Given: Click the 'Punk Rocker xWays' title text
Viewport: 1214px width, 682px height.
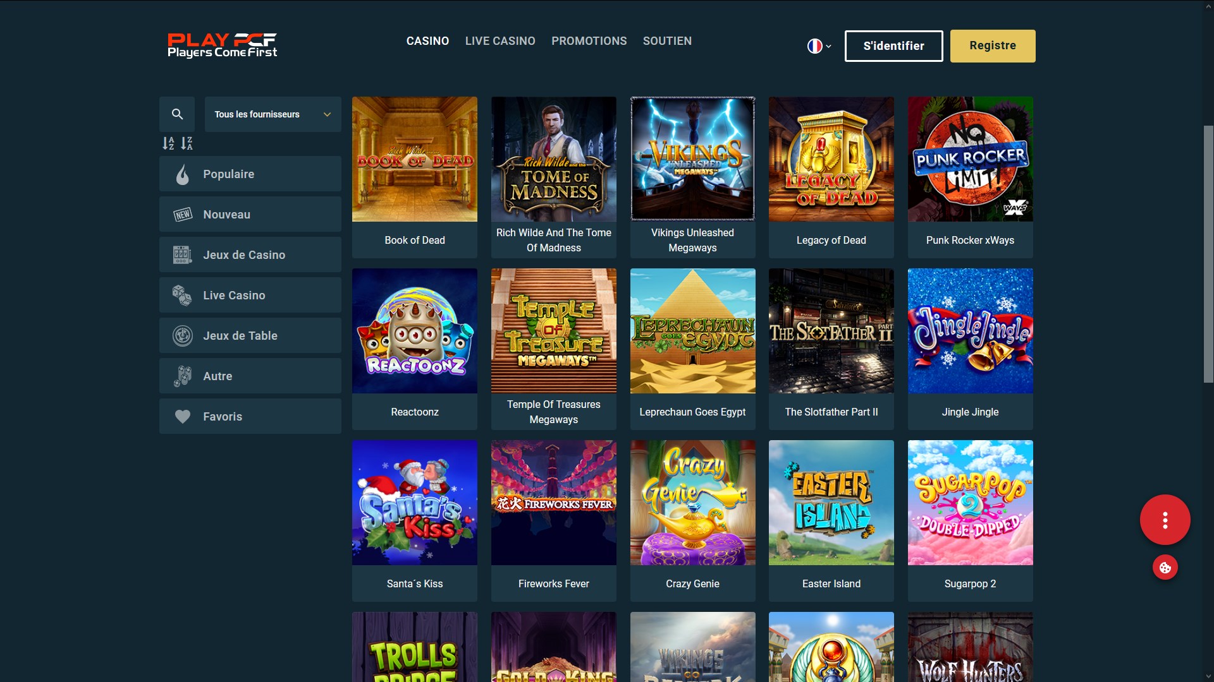Looking at the screenshot, I should pyautogui.click(x=971, y=241).
